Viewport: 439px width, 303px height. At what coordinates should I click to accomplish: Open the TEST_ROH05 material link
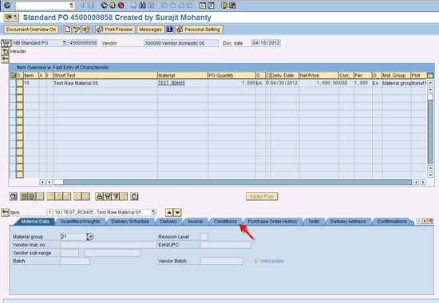[x=172, y=83]
